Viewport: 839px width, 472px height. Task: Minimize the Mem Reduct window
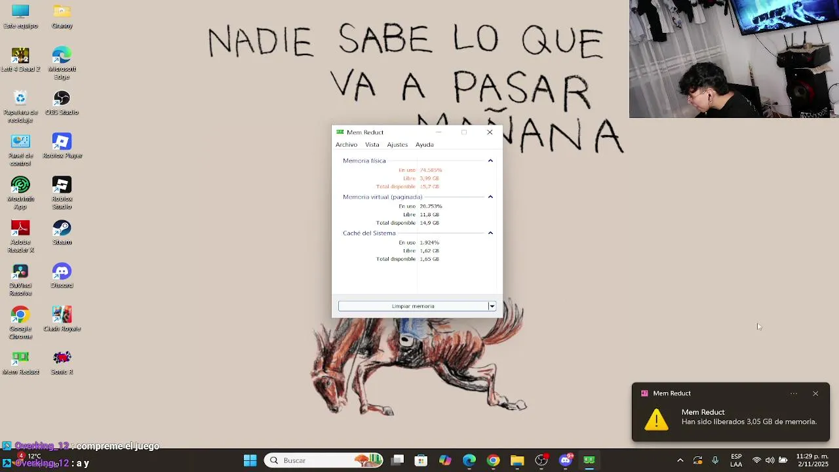[x=439, y=132]
